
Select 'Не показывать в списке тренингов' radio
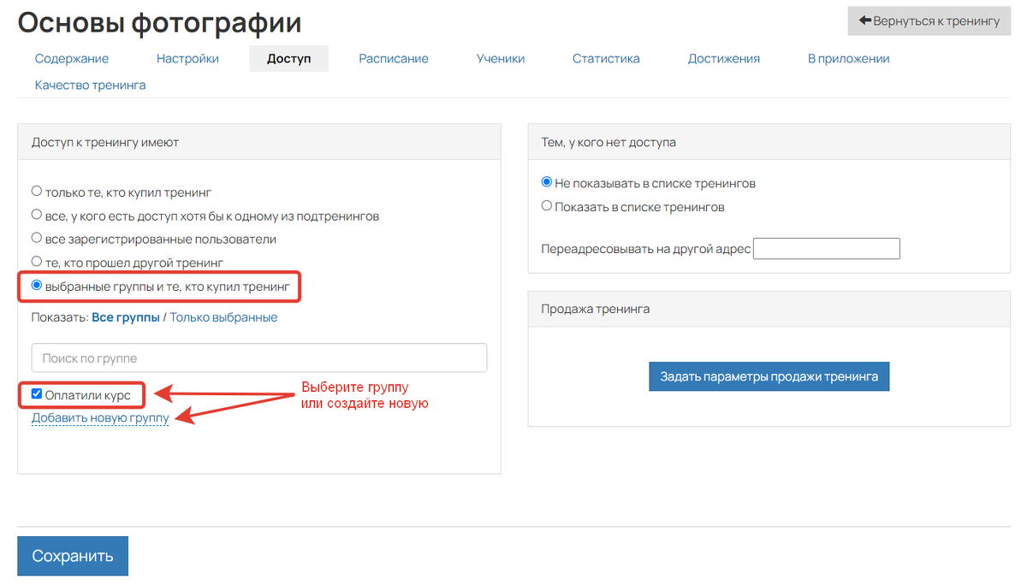tap(547, 183)
